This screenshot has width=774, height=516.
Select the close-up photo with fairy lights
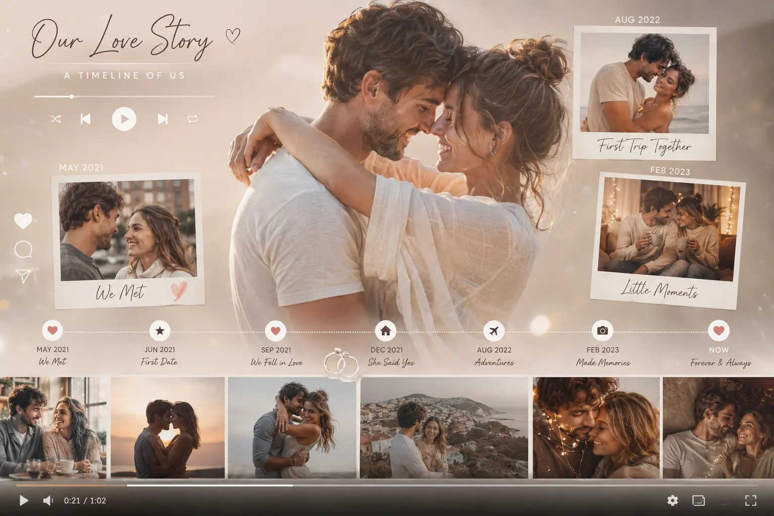[x=596, y=427]
